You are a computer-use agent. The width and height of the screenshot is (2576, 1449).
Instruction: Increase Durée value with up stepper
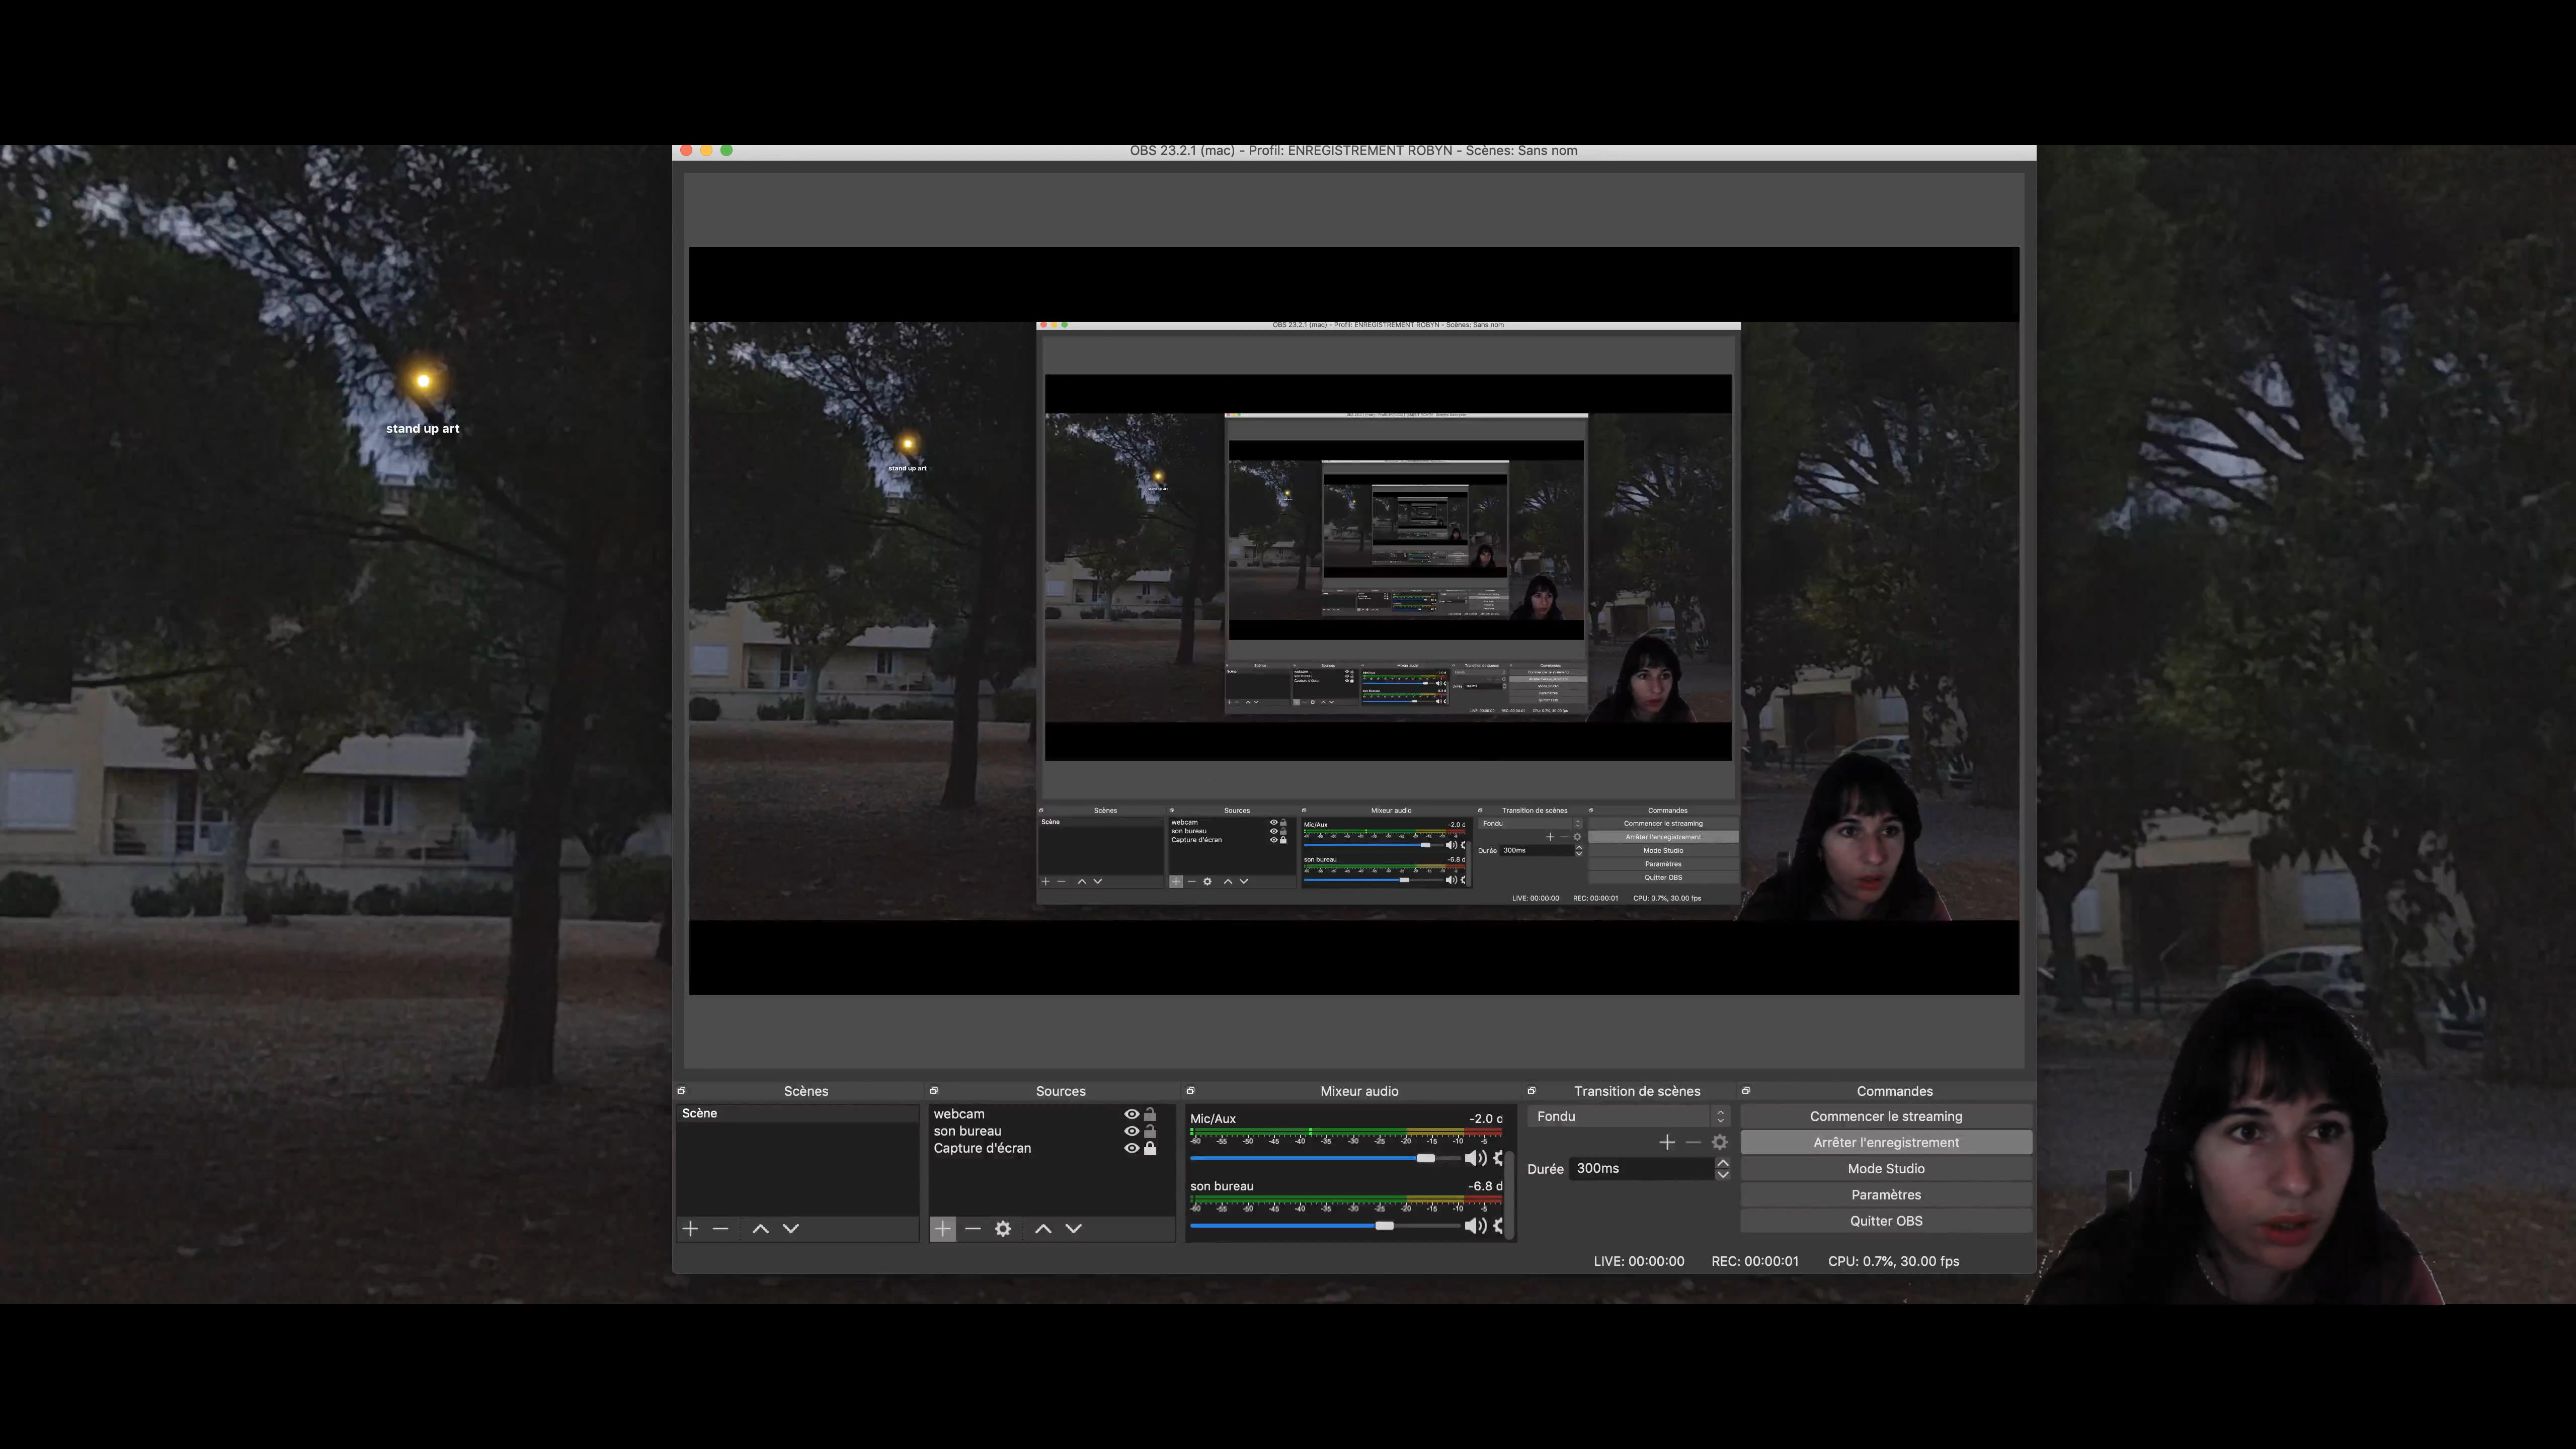click(1722, 1163)
